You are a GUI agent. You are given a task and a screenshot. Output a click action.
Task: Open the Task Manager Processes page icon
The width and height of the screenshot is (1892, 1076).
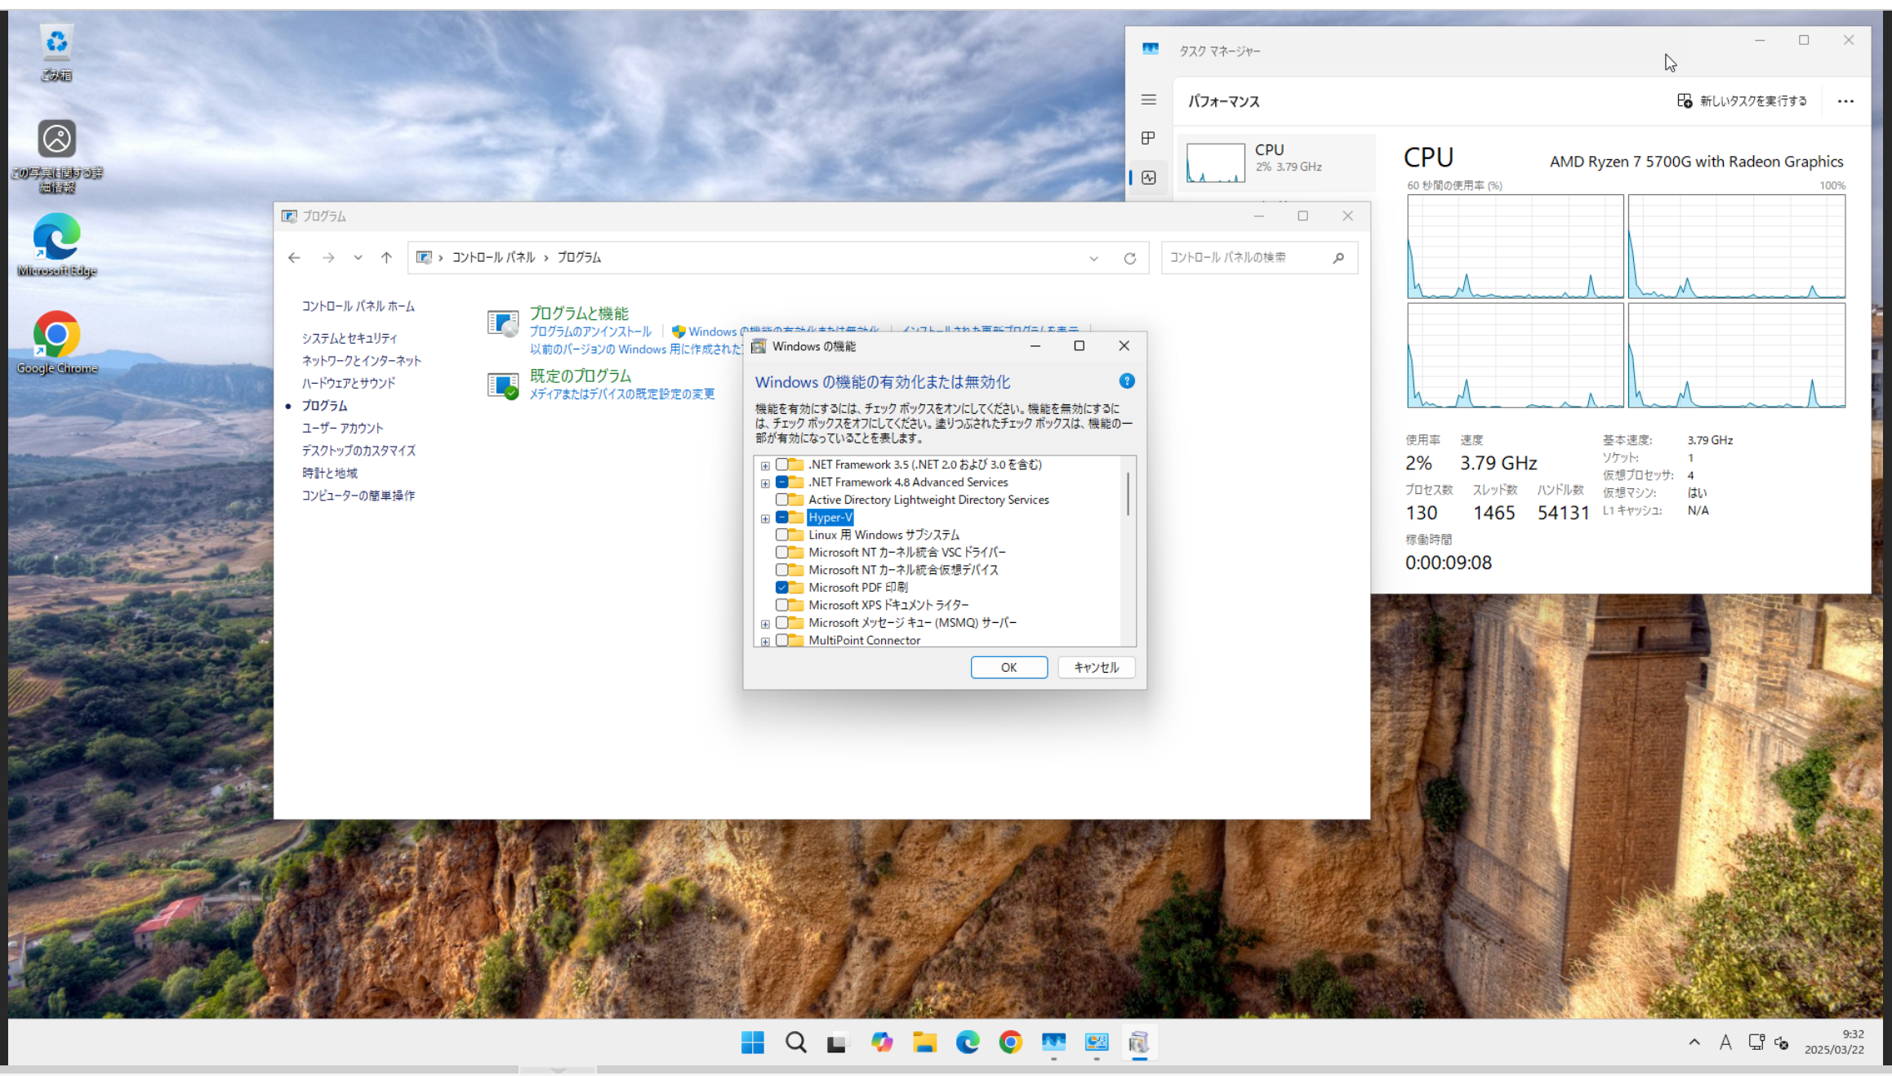tap(1148, 138)
